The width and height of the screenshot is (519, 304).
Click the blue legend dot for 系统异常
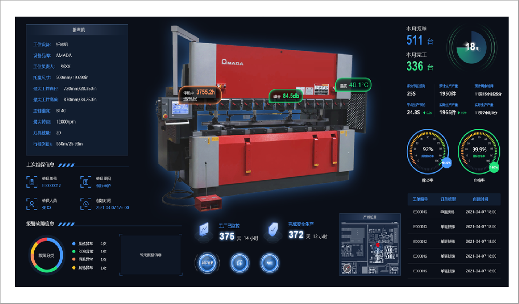coord(74,243)
